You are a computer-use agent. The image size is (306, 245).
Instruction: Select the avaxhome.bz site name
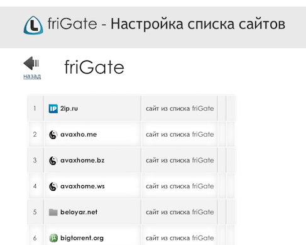[82, 161]
